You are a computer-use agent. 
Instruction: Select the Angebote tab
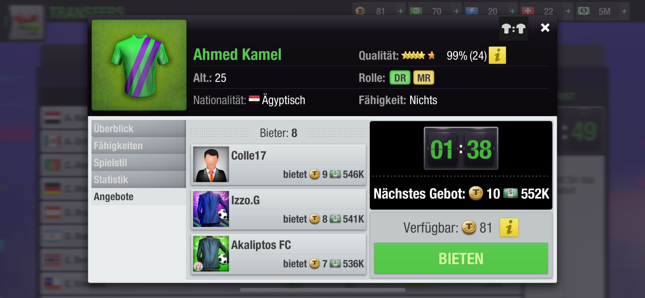click(139, 197)
